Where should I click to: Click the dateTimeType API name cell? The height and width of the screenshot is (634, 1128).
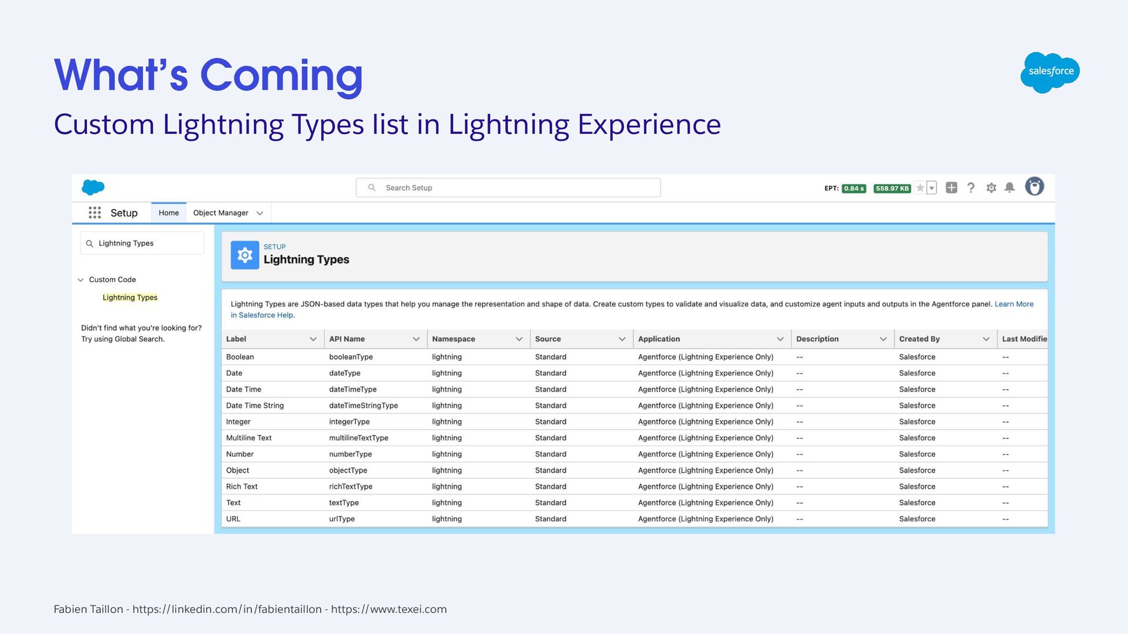(352, 389)
